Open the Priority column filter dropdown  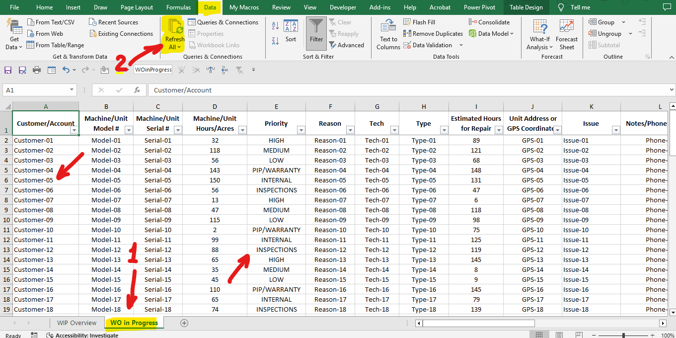click(x=300, y=129)
